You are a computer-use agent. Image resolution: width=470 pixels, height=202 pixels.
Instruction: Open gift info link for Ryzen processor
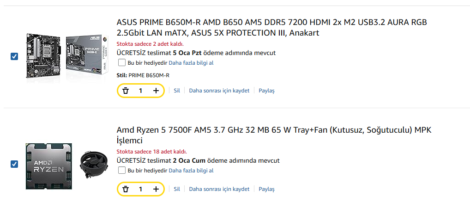(191, 171)
